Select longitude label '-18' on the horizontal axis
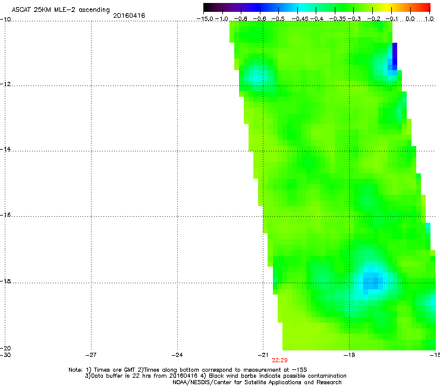 (x=349, y=355)
